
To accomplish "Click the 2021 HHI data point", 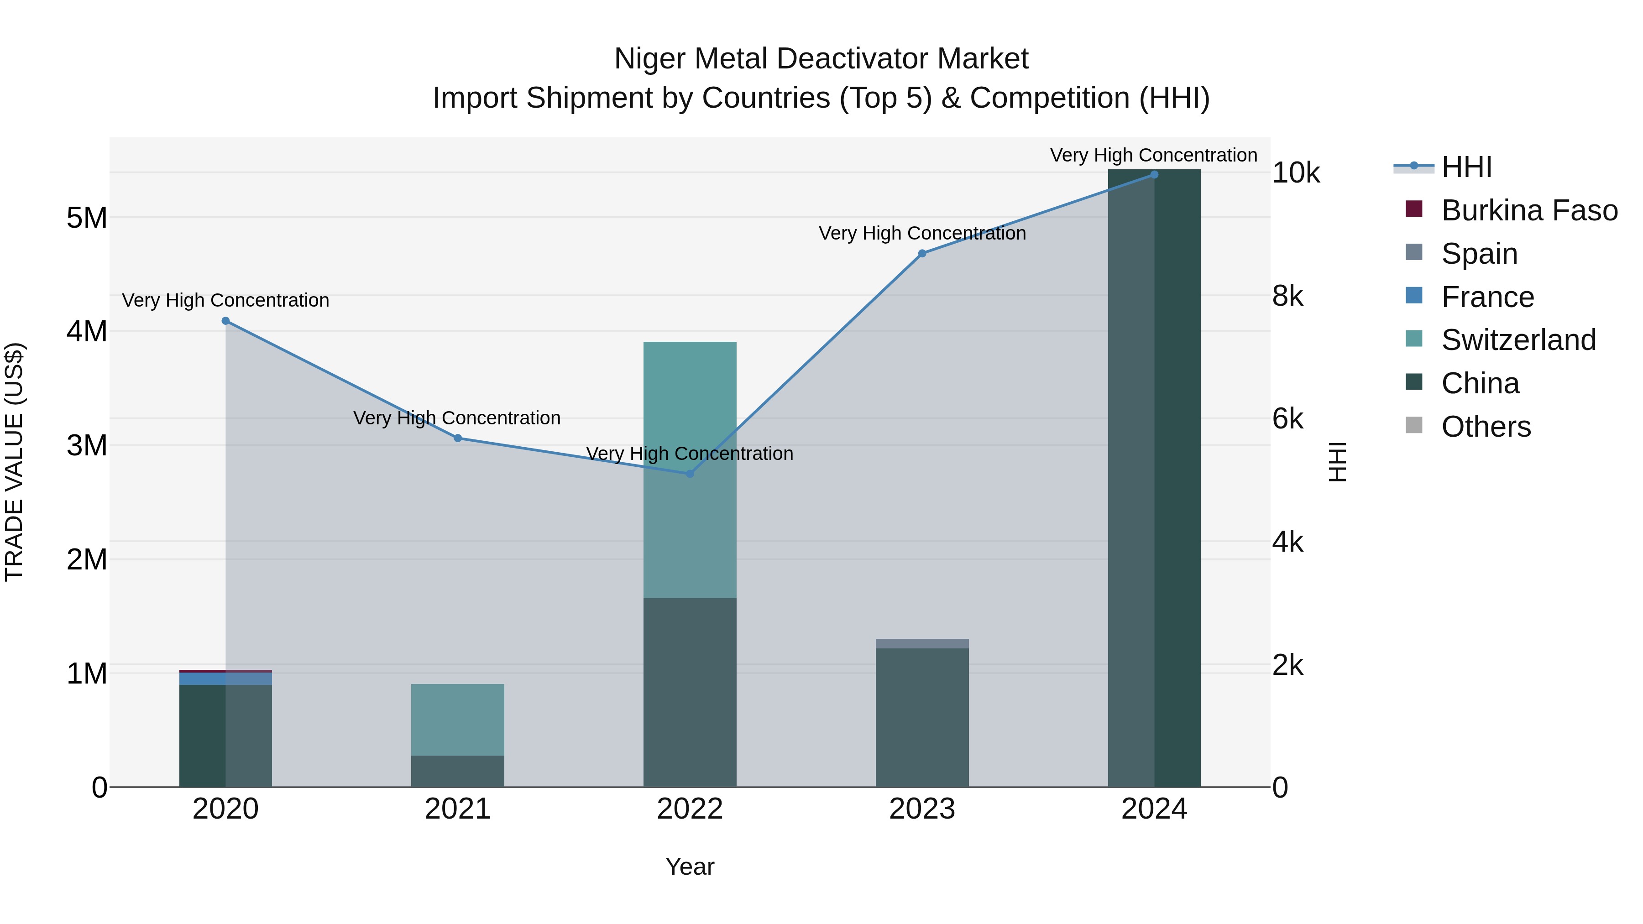I will coord(458,438).
